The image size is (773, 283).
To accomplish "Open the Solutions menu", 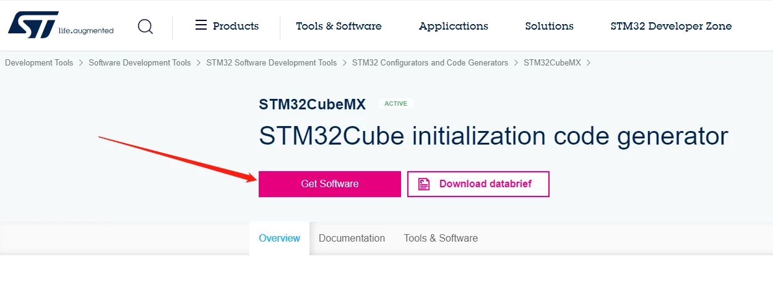I will point(549,26).
